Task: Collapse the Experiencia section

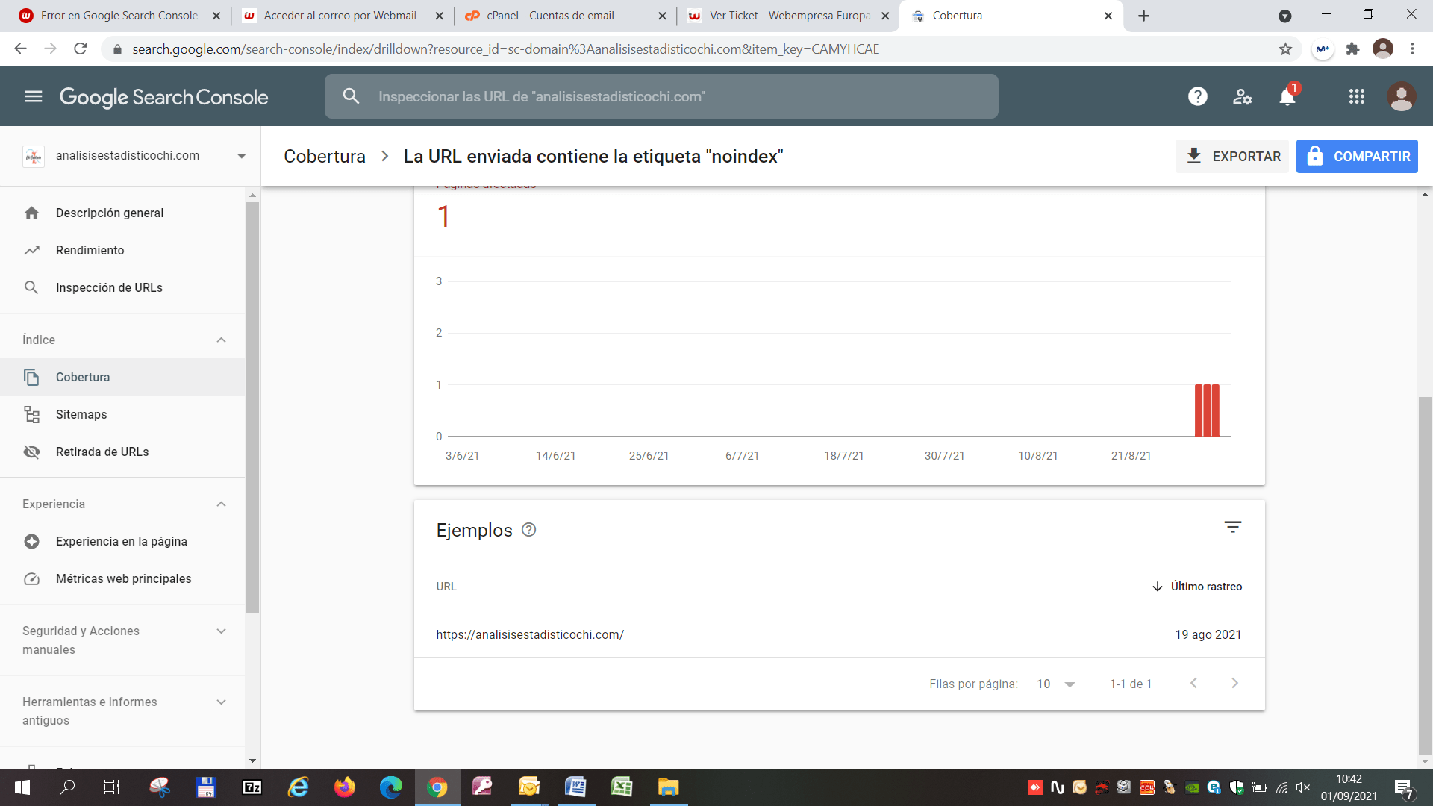Action: pyautogui.click(x=221, y=504)
